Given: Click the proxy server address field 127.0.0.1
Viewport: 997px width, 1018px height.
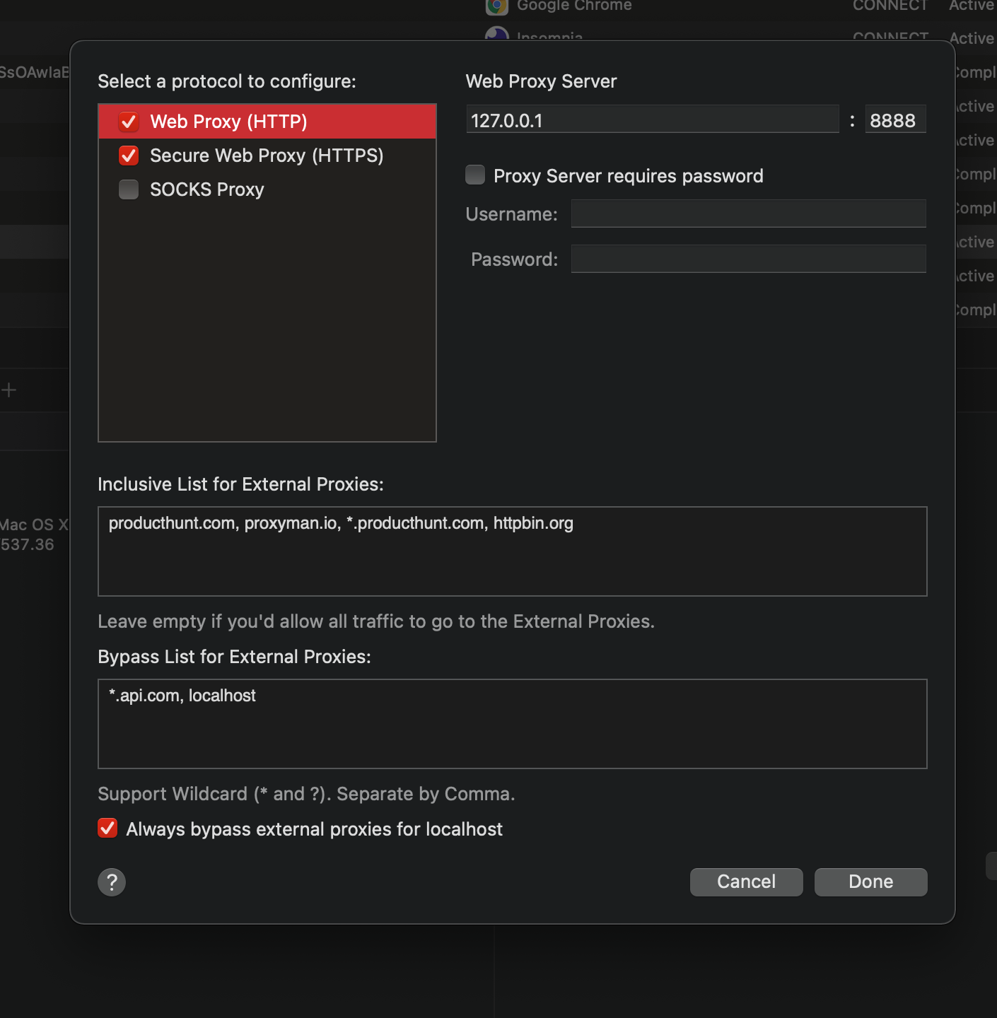Looking at the screenshot, I should [653, 119].
